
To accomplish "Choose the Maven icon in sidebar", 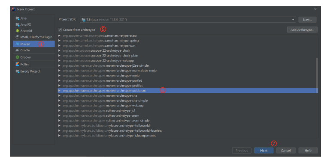I will coord(17,44).
